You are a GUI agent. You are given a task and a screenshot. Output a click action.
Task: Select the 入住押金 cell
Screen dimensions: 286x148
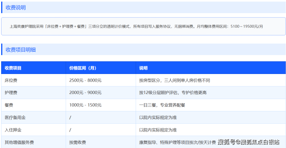34,130
